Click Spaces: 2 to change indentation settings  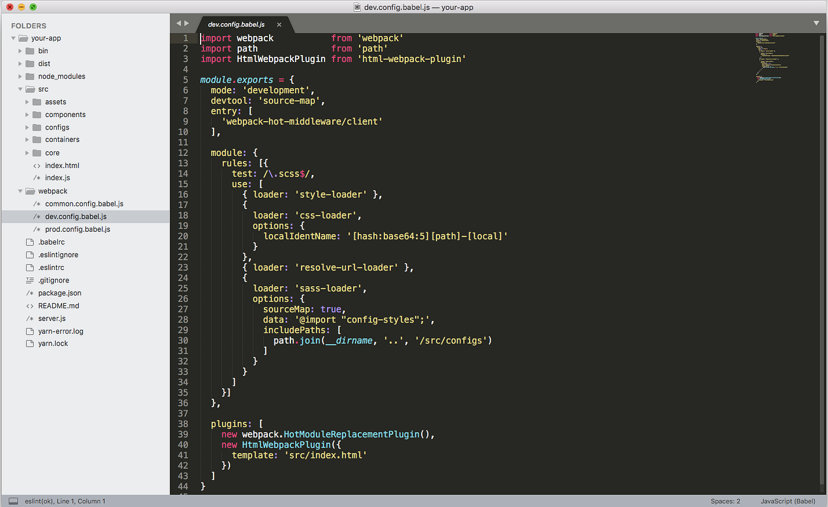(726, 500)
